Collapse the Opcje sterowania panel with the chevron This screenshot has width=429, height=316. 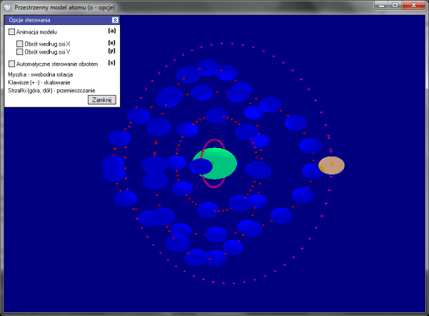pyautogui.click(x=115, y=20)
